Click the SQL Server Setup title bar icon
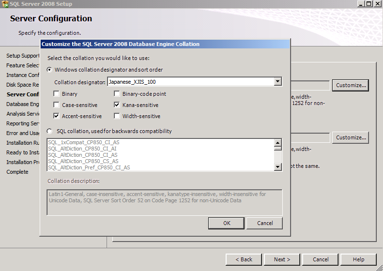The width and height of the screenshot is (383, 271). coord(5,4)
